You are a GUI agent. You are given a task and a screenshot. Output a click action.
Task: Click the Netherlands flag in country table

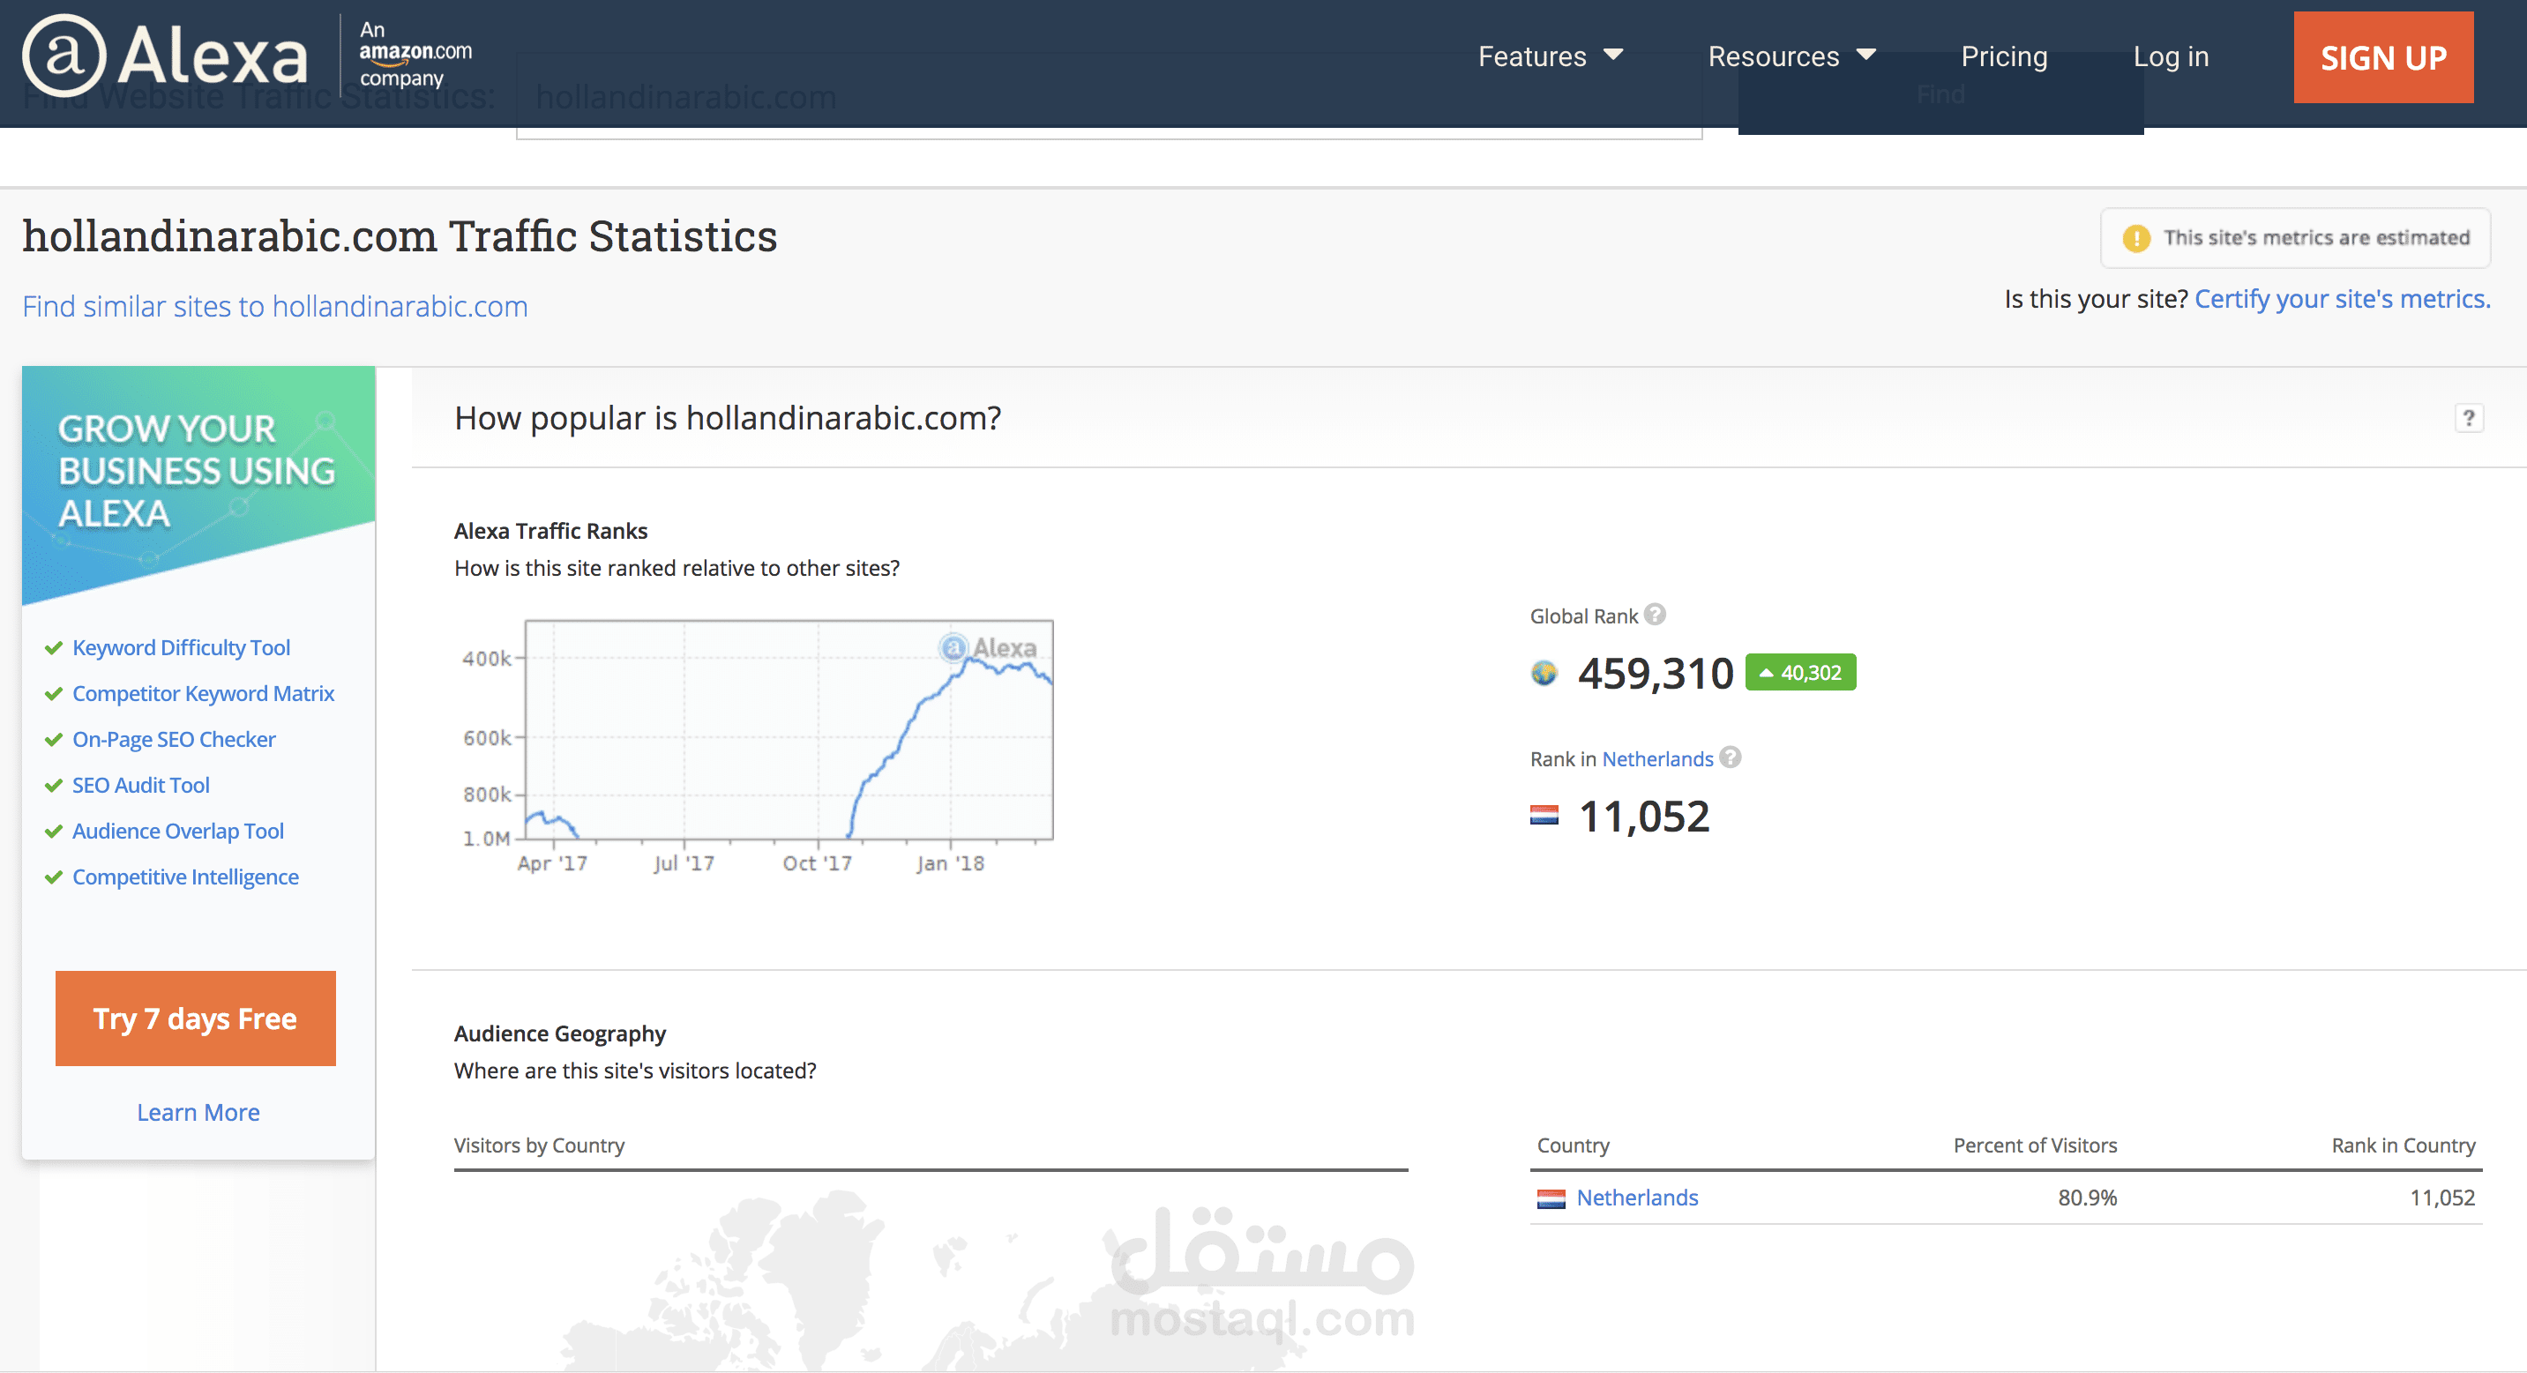(1551, 1198)
